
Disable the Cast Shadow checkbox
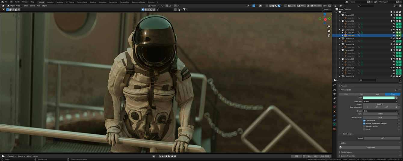(364, 121)
